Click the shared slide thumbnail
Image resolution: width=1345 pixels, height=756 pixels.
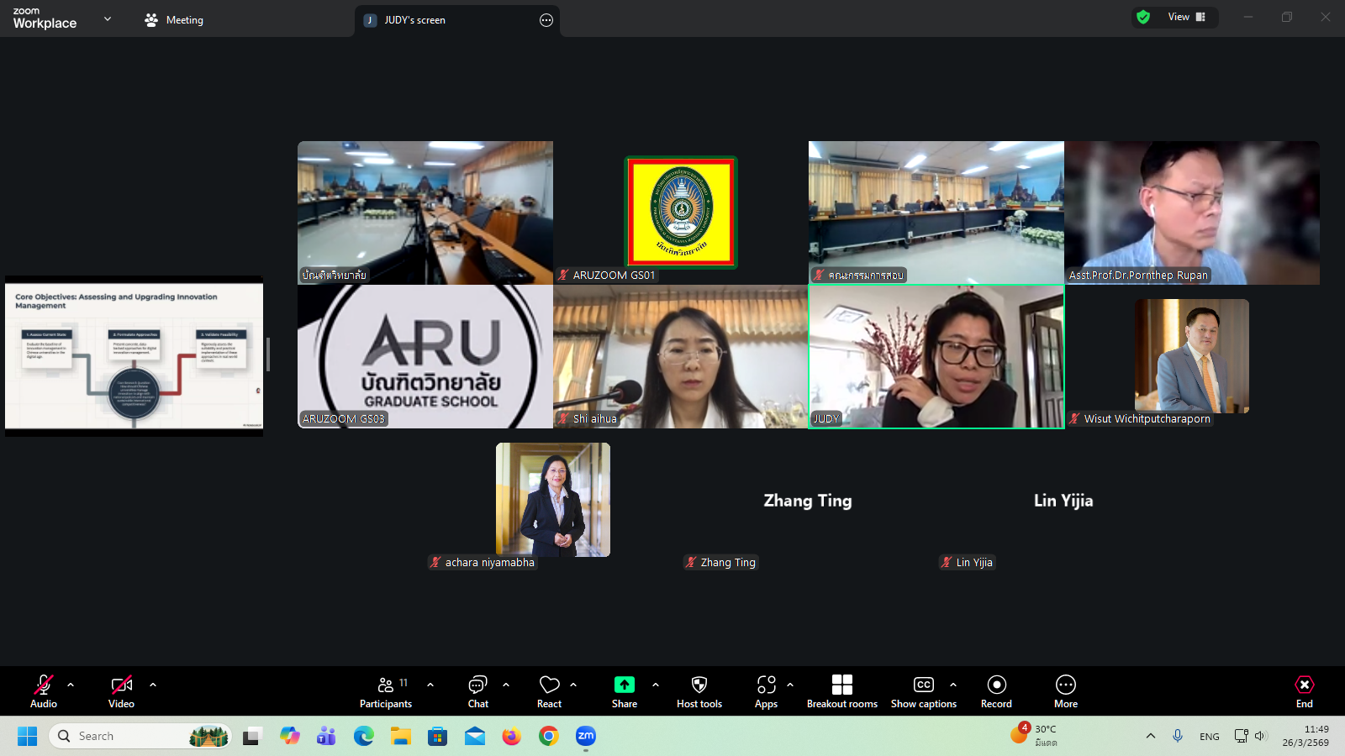(134, 355)
